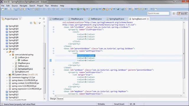Maximize the Project Explorer panel
Viewport: 189px width, 106px height.
point(44,19)
